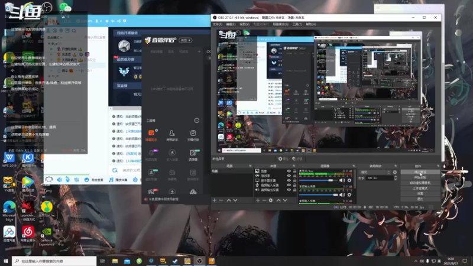Image resolution: width=473 pixels, height=266 pixels.
Task: Mute the first mixer channel speaker icon
Action: (342, 180)
